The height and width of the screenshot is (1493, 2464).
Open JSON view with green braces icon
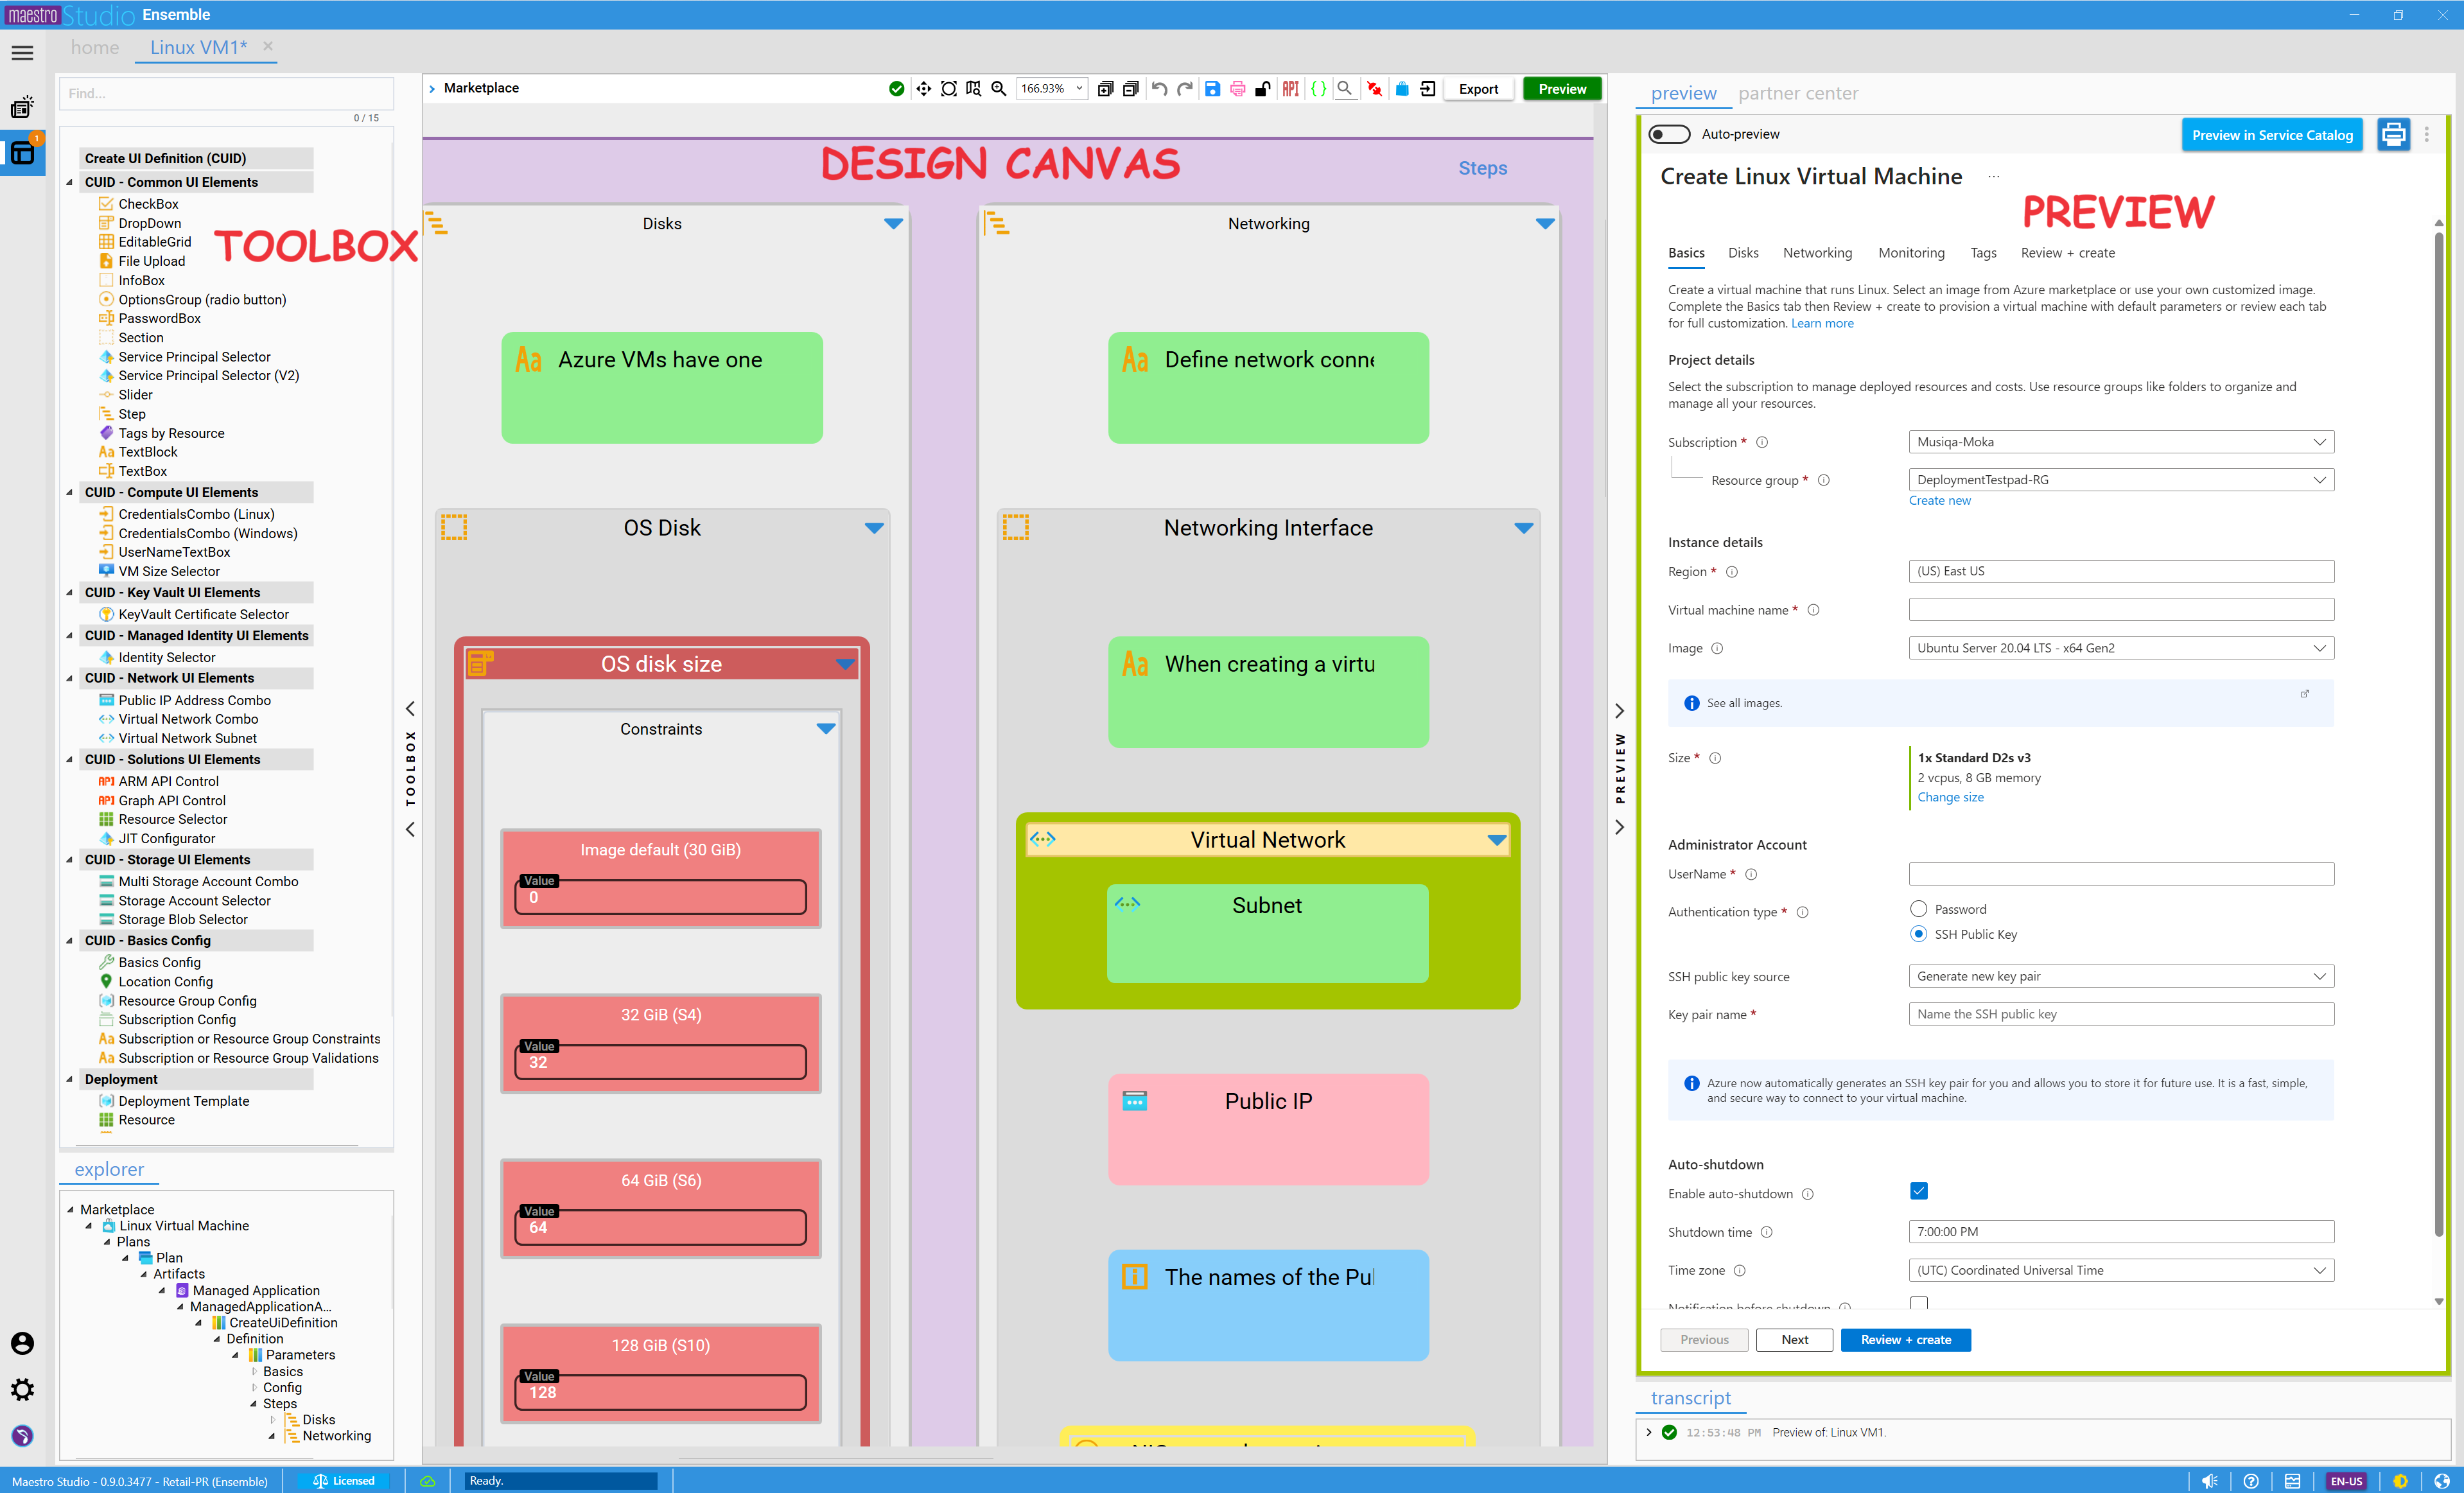point(1319,89)
